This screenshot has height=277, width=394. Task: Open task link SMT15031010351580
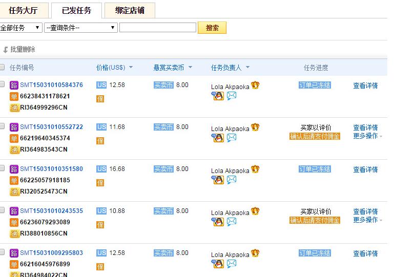click(52, 169)
